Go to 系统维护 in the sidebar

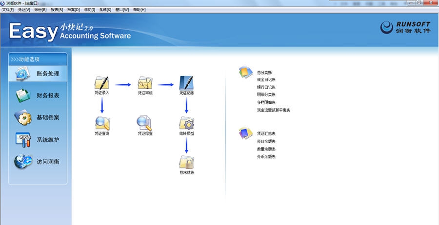click(x=38, y=140)
